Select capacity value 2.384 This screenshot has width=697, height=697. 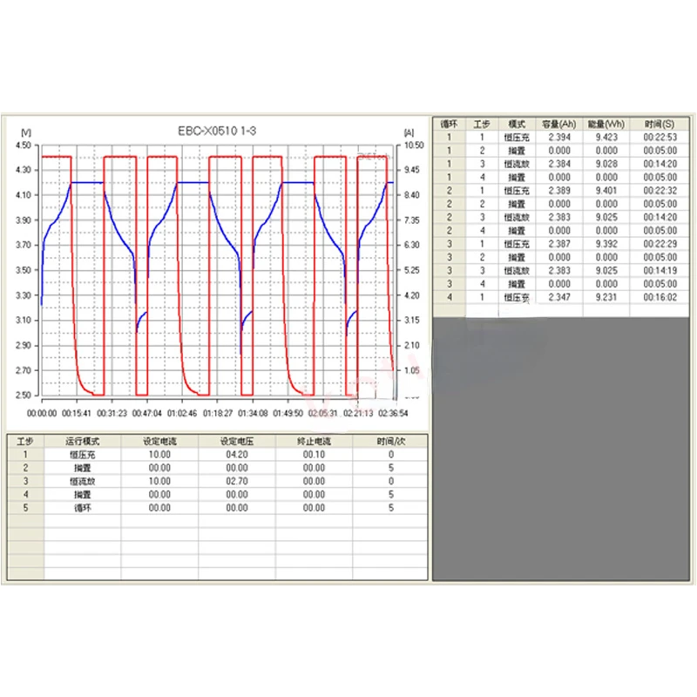(559, 164)
